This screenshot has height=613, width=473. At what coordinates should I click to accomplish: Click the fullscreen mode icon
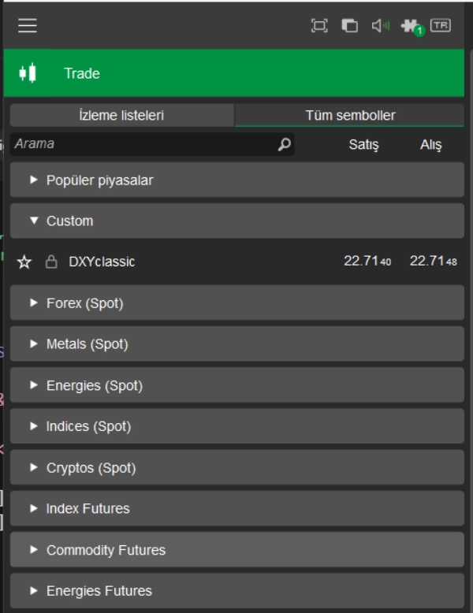pyautogui.click(x=319, y=26)
